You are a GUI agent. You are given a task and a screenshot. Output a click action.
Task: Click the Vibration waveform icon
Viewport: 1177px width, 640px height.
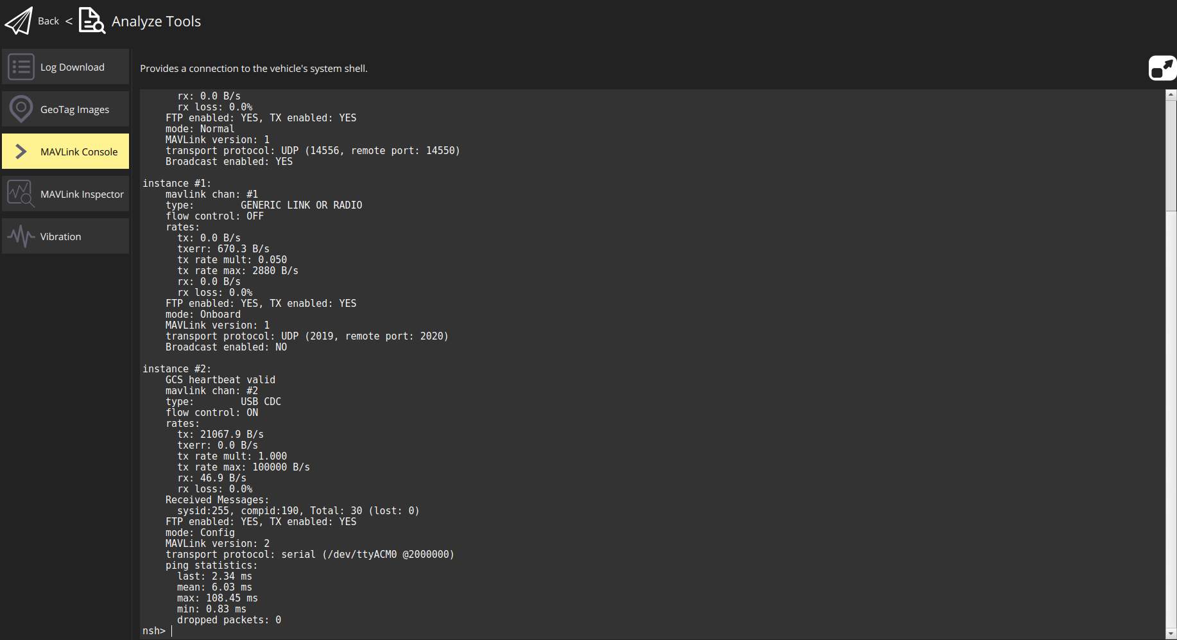pos(21,236)
